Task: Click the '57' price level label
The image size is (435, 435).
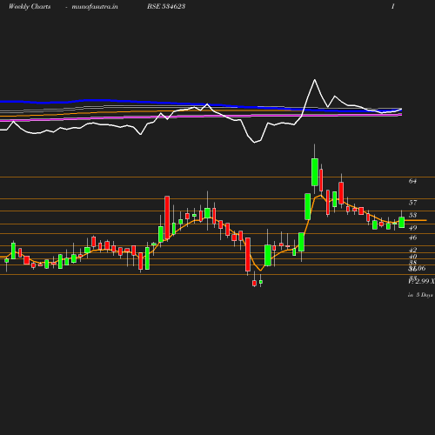Action: (x=412, y=203)
